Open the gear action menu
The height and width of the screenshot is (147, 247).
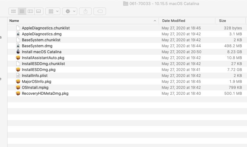point(70,11)
